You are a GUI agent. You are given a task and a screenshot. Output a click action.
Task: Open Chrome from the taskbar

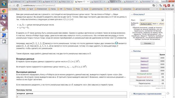point(4,11)
